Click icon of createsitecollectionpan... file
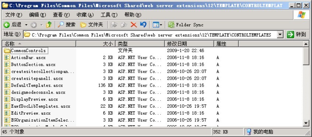Viewport: 312px width, 137px height. [x=7, y=72]
